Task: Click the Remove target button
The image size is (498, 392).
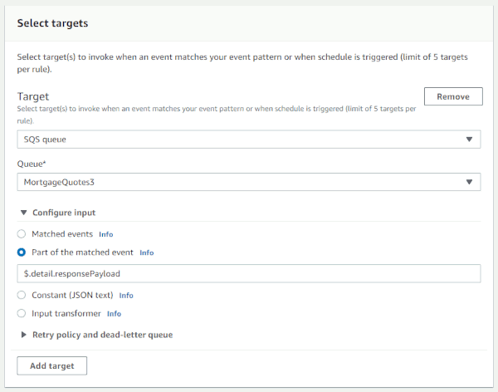Action: click(453, 96)
